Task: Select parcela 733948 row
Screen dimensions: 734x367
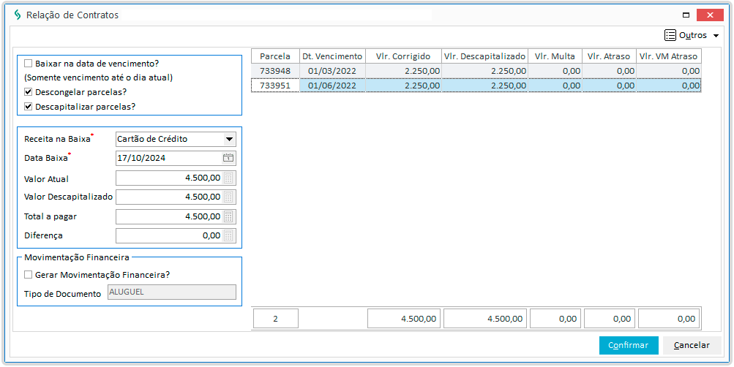Action: click(x=476, y=71)
